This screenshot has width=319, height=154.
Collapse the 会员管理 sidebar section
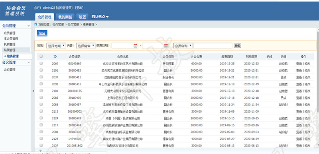click(29, 26)
